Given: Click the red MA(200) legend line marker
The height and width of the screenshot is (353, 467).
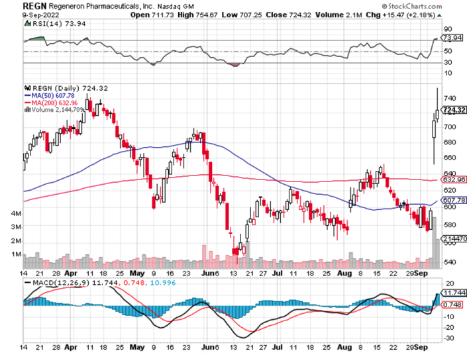Looking at the screenshot, I should (x=26, y=103).
